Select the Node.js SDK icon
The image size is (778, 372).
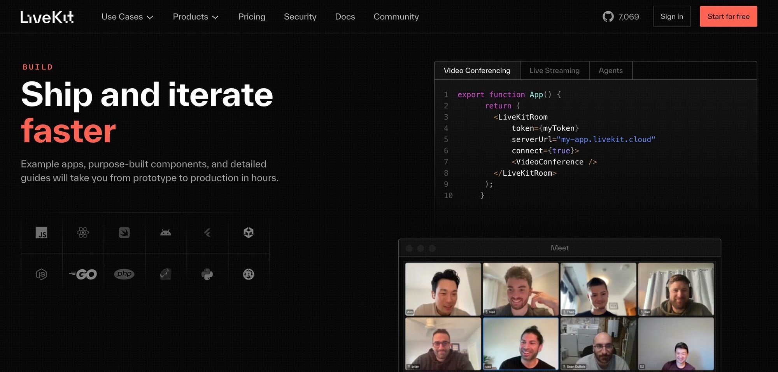coord(42,274)
